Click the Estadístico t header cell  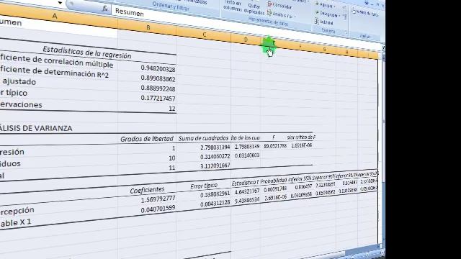click(245, 183)
